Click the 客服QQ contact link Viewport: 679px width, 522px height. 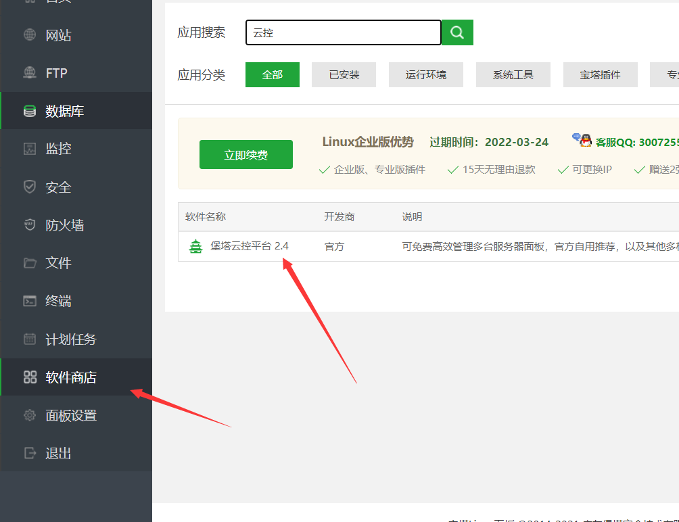click(x=637, y=142)
